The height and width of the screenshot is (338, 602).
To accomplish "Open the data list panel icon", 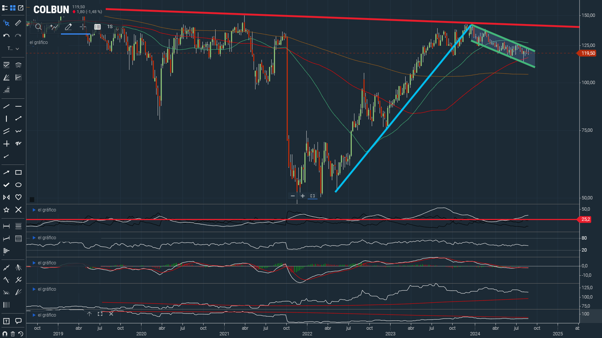I will [97, 27].
